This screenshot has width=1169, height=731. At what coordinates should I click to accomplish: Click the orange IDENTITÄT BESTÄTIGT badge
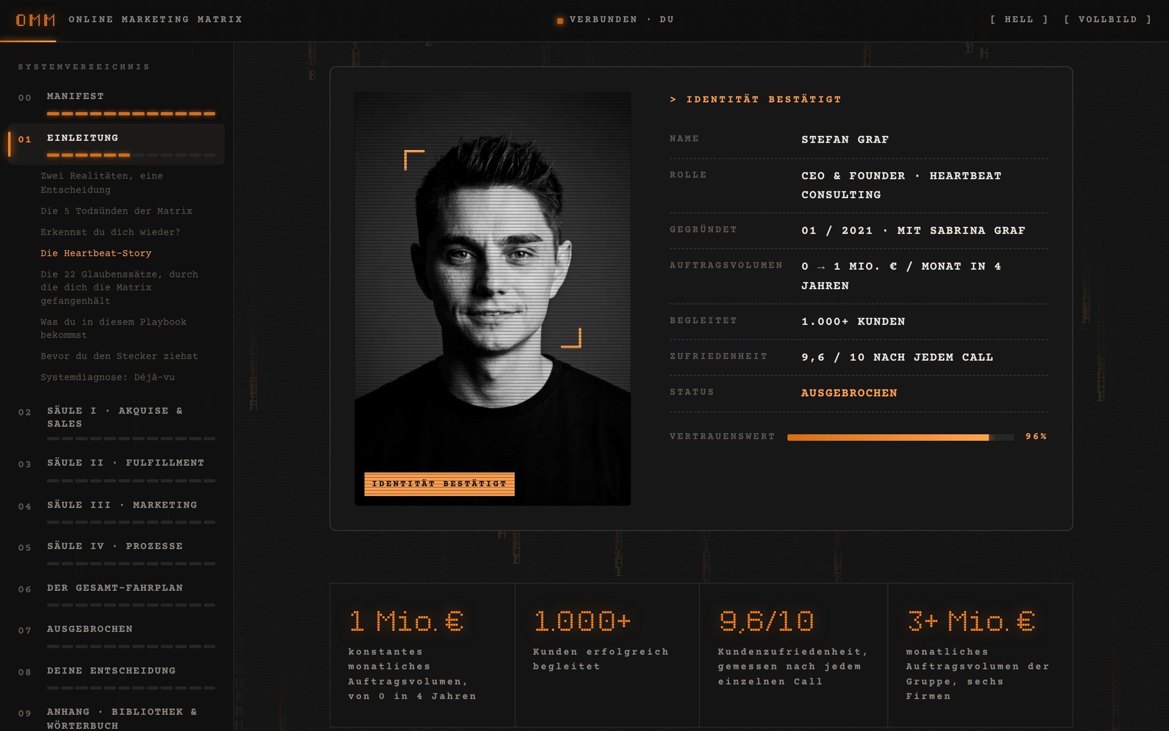[439, 484]
